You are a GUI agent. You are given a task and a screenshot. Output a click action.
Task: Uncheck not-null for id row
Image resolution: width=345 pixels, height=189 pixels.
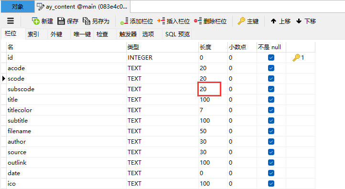271,58
